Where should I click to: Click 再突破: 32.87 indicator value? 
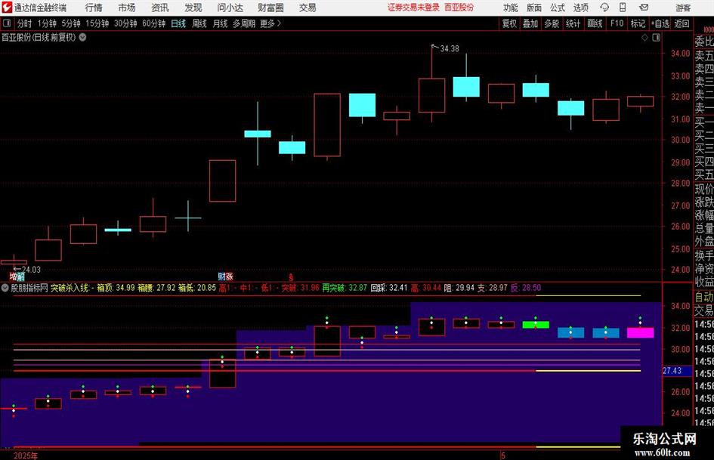pyautogui.click(x=345, y=288)
